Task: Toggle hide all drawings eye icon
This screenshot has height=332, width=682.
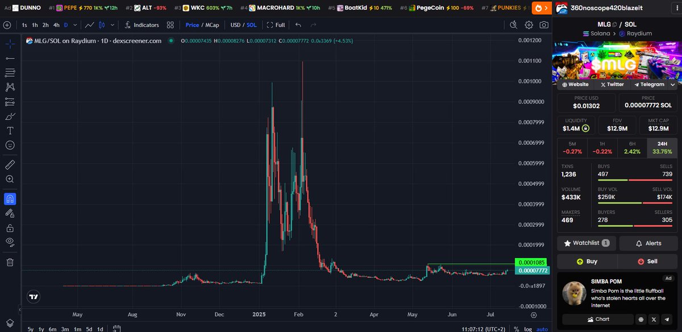Action: tap(10, 242)
